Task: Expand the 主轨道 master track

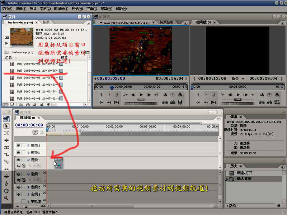Action: click(28, 201)
